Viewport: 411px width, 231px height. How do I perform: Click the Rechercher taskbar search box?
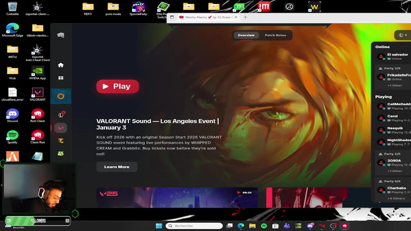point(194,226)
